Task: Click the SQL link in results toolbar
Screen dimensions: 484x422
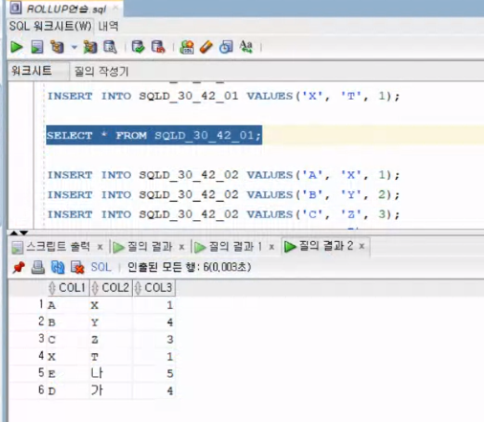Action: (x=100, y=267)
